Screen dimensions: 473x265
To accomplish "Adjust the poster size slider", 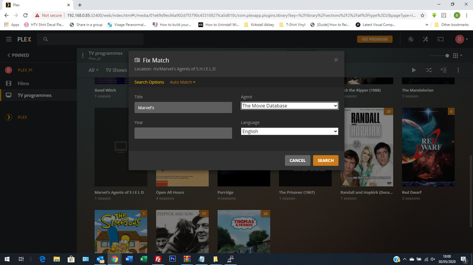I will tap(439, 55).
